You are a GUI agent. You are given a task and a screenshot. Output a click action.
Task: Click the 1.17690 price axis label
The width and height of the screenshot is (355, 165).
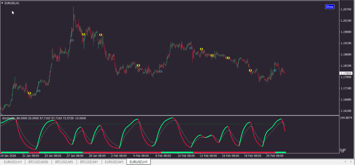coord(346,77)
